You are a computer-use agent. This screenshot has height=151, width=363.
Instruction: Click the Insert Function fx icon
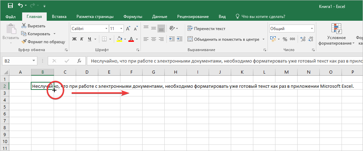click(x=79, y=61)
